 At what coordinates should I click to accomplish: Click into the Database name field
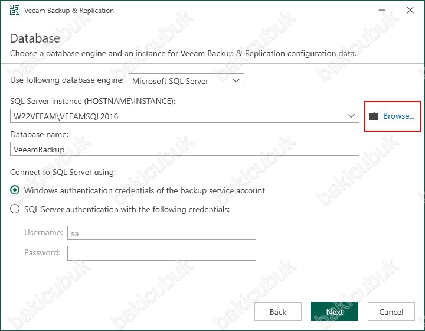[185, 149]
